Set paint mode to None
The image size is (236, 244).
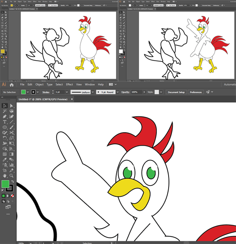click(x=13, y=196)
